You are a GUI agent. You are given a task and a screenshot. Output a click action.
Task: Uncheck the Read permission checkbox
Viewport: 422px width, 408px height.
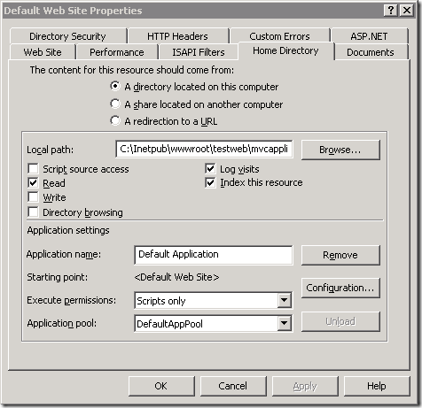point(33,183)
